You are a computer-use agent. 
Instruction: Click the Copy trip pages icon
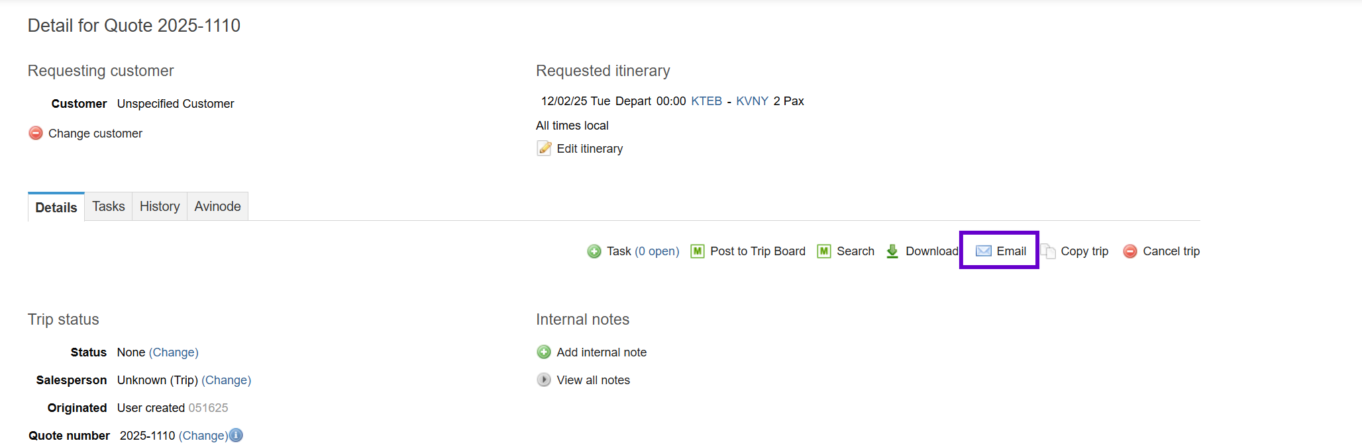pyautogui.click(x=1048, y=251)
